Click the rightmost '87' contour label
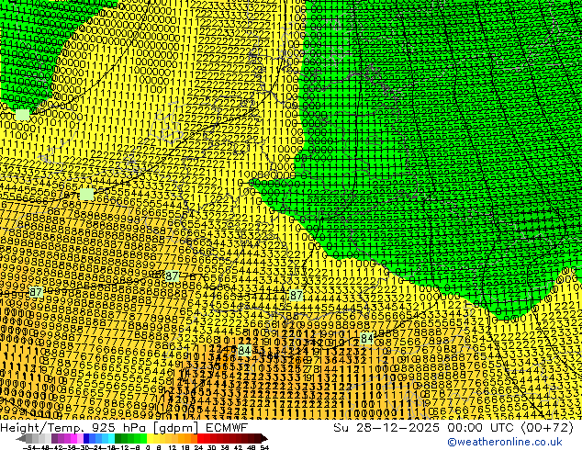This screenshot has height=450, width=582. click(x=296, y=296)
